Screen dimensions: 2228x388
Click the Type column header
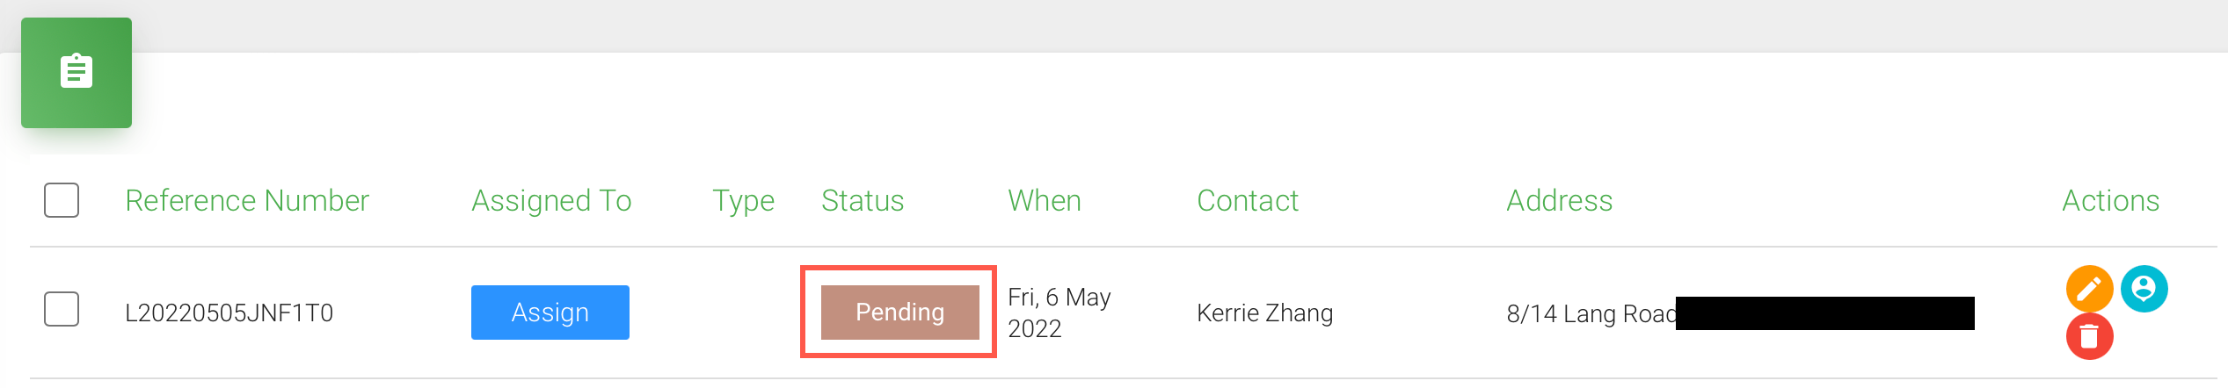(743, 201)
